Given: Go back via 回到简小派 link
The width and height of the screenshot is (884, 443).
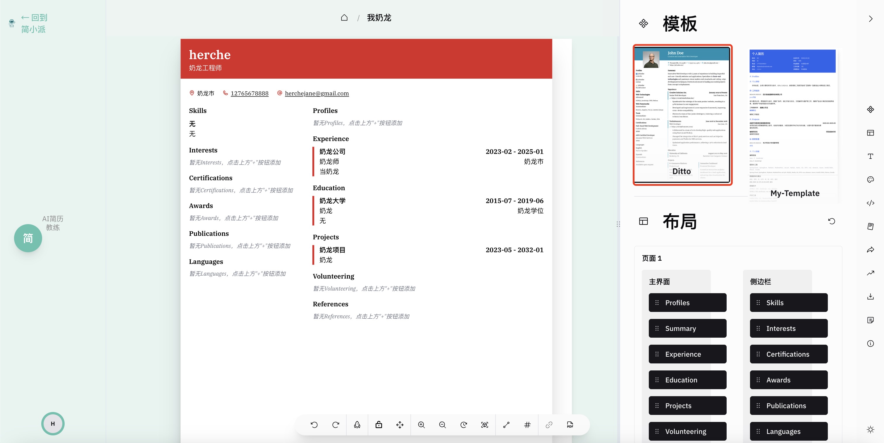Looking at the screenshot, I should click(34, 23).
